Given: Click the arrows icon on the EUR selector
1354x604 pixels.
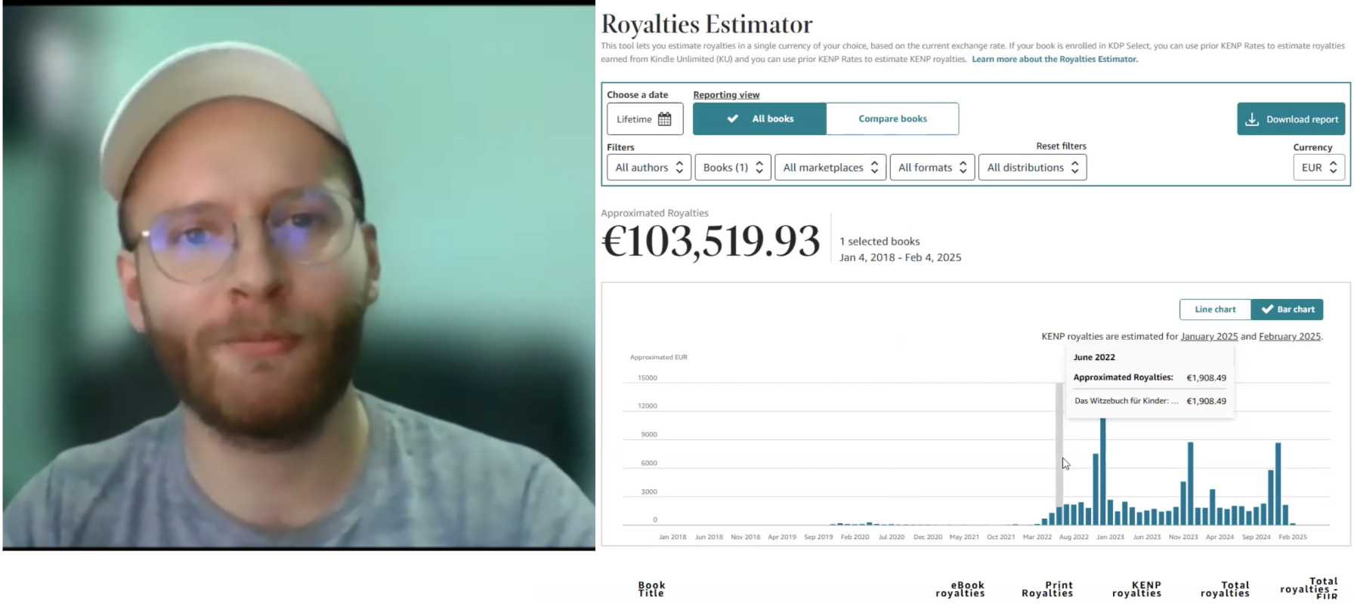Looking at the screenshot, I should click(x=1333, y=168).
